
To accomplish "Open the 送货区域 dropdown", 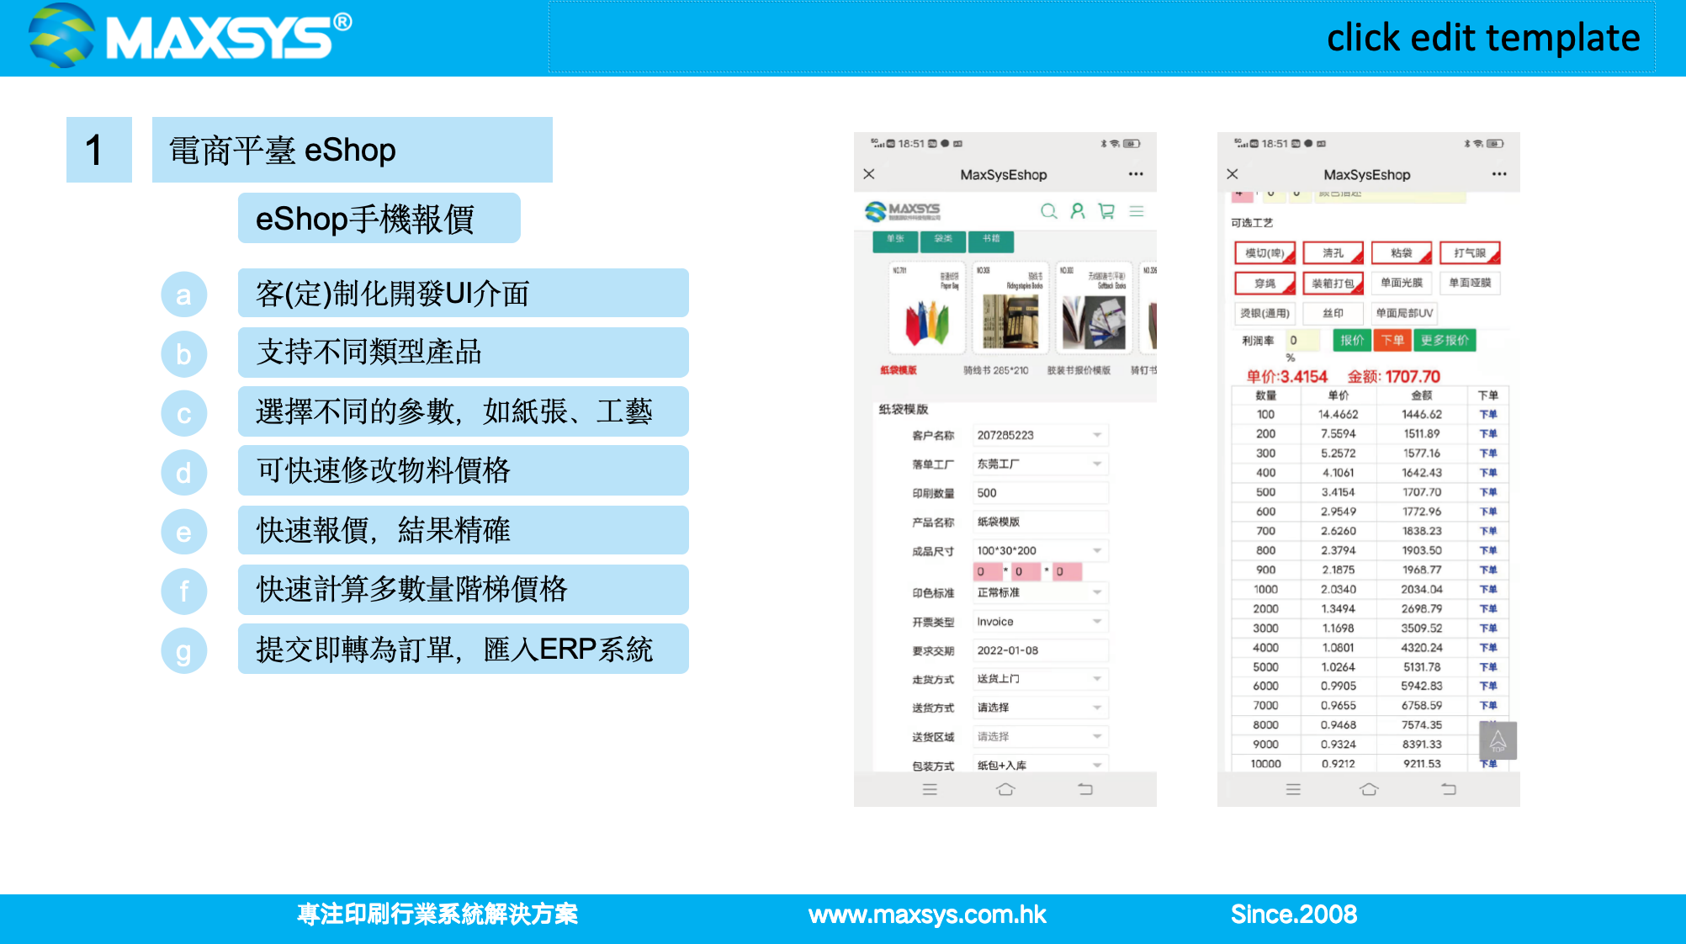I will [1040, 736].
